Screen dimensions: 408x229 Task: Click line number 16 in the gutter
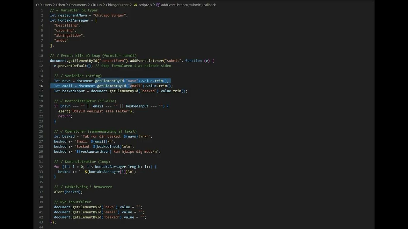41,86
